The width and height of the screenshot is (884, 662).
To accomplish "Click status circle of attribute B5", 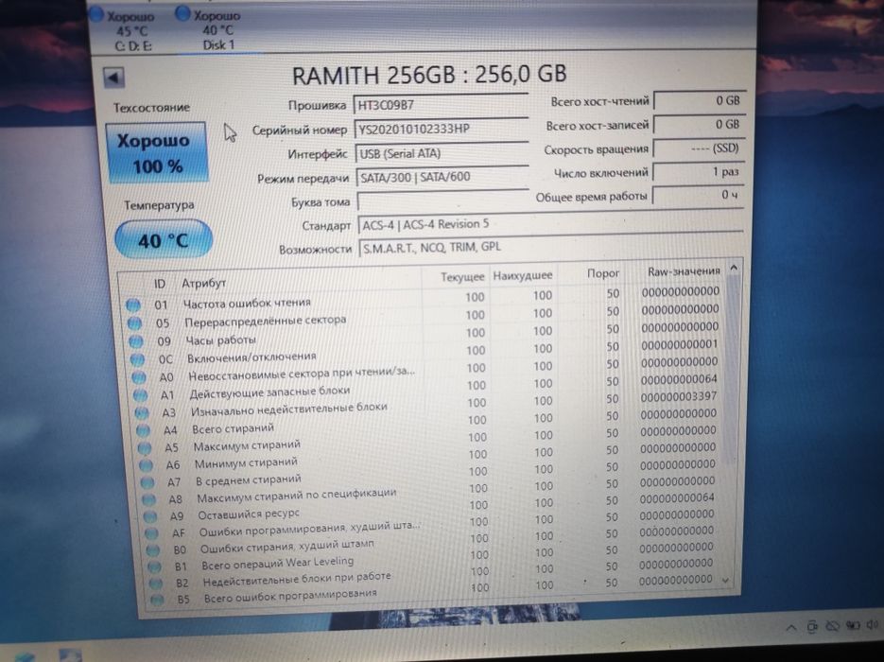I will click(x=157, y=600).
